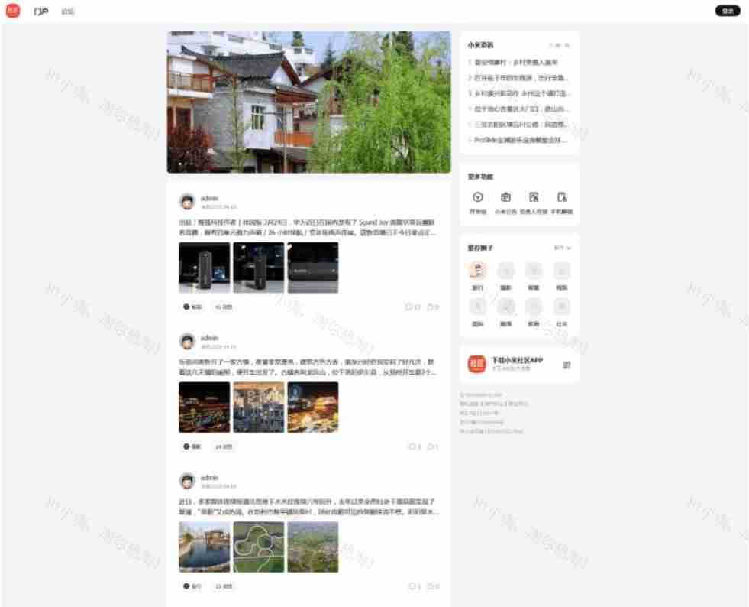Screen dimensions: 749x607
Task: Open the third icon in 更多功能 panel
Action: tap(534, 197)
